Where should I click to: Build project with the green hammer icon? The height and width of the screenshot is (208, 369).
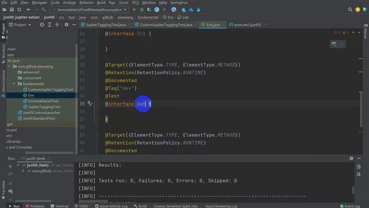[44, 10]
